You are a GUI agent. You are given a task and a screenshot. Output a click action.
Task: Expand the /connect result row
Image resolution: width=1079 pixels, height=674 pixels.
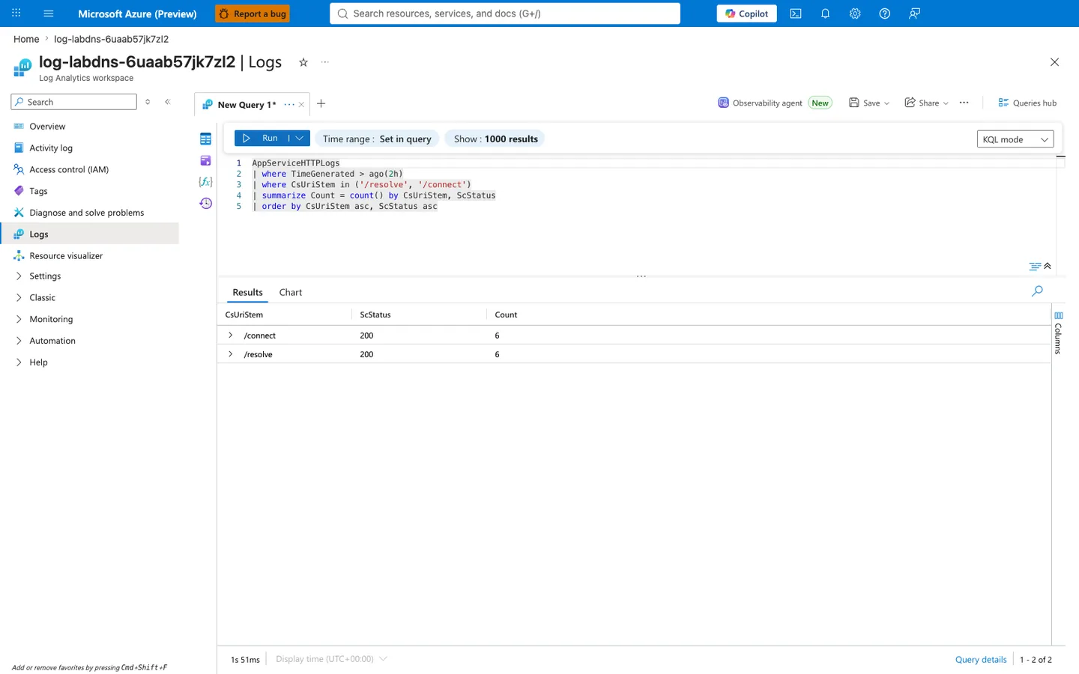(231, 336)
